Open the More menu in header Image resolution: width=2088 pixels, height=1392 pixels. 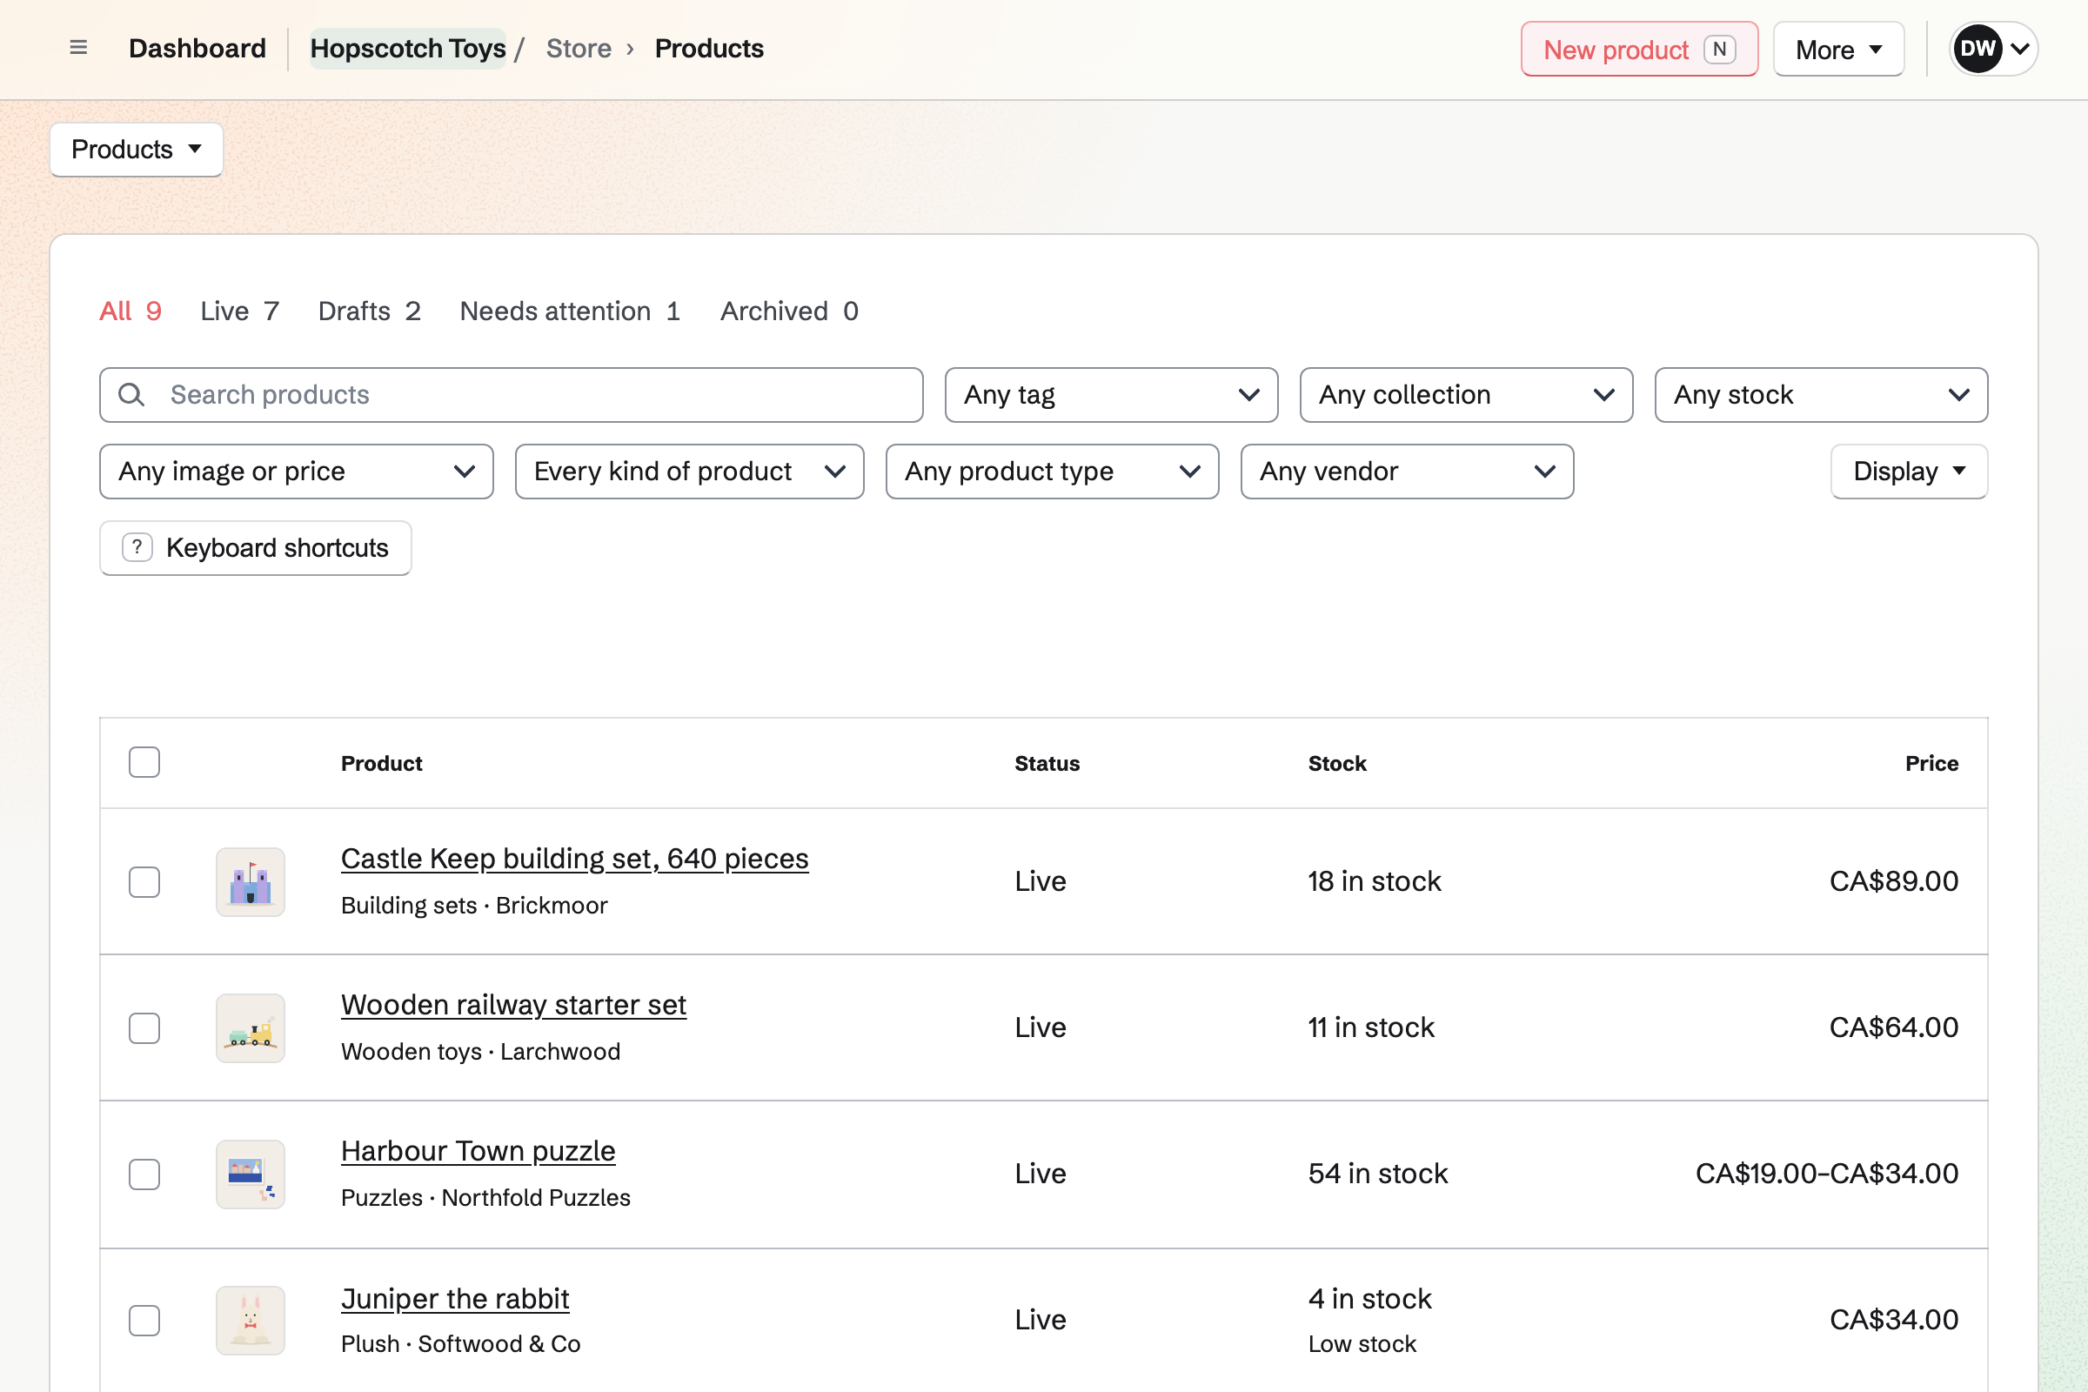[x=1838, y=49]
